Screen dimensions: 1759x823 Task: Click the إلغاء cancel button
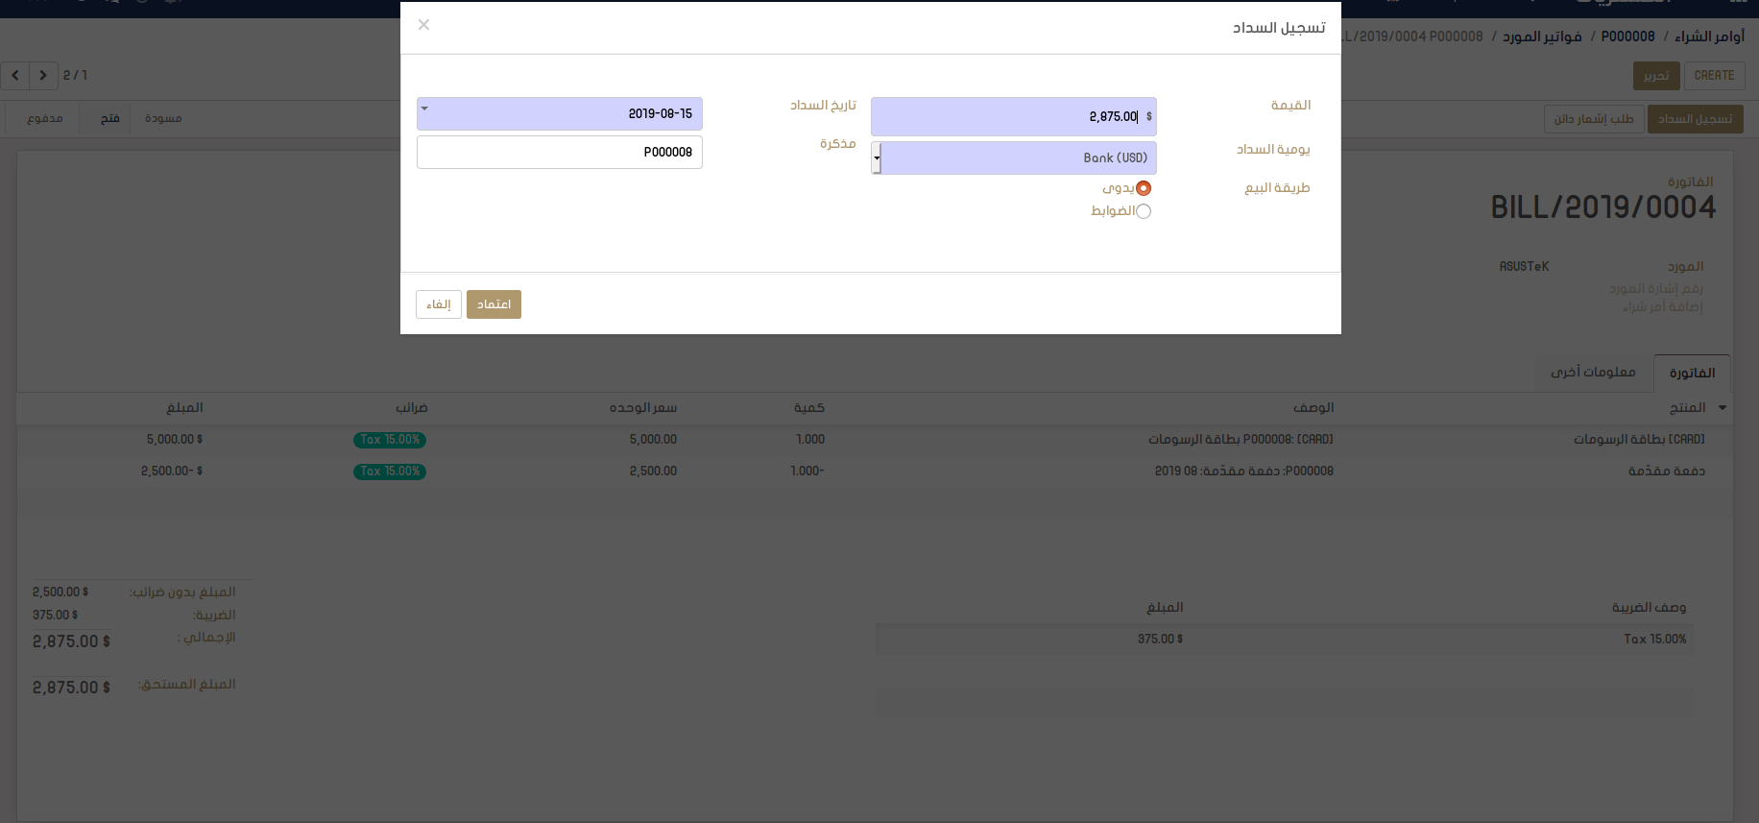pyautogui.click(x=439, y=304)
